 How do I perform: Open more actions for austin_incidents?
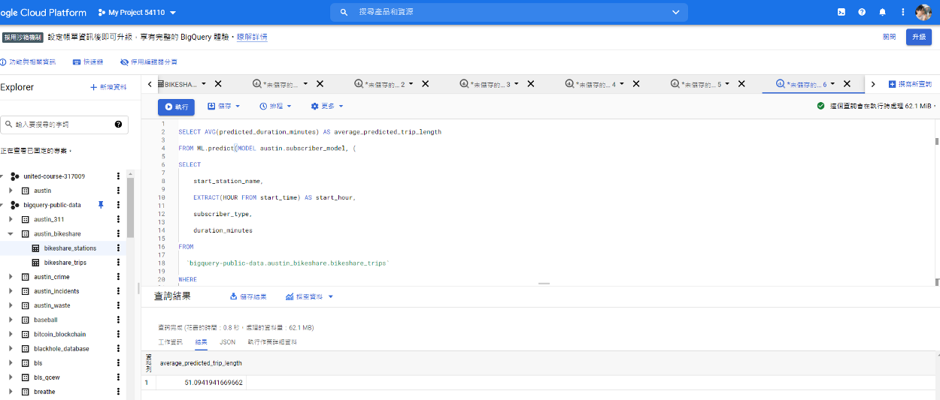tap(118, 291)
